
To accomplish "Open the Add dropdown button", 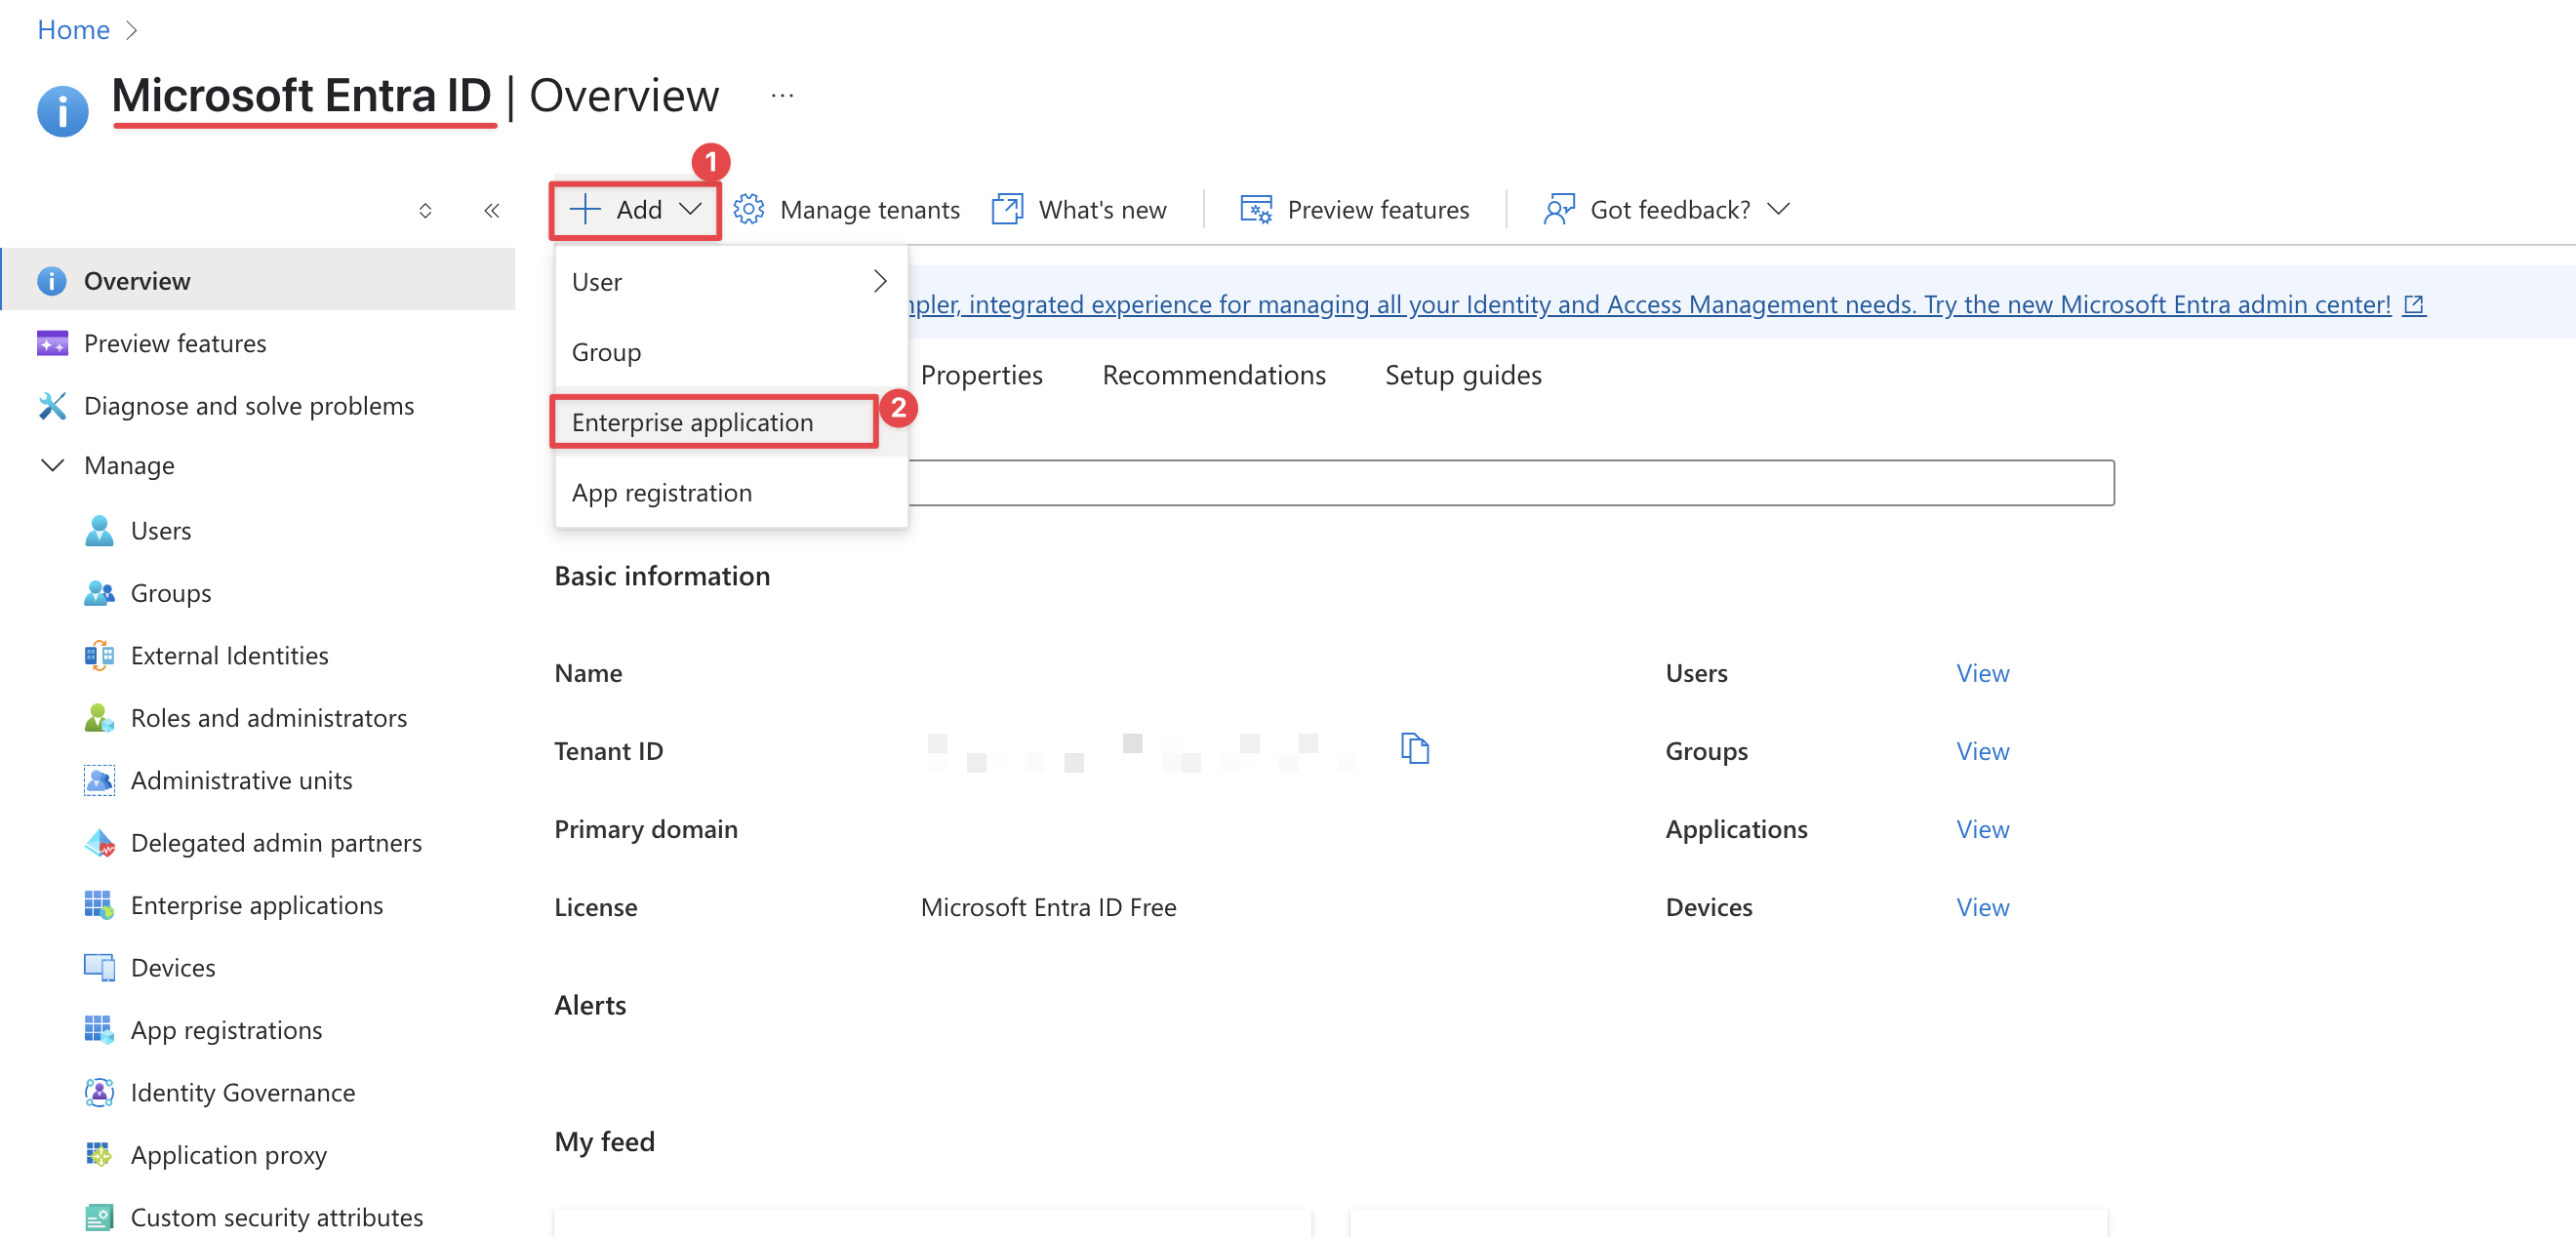I will click(635, 209).
